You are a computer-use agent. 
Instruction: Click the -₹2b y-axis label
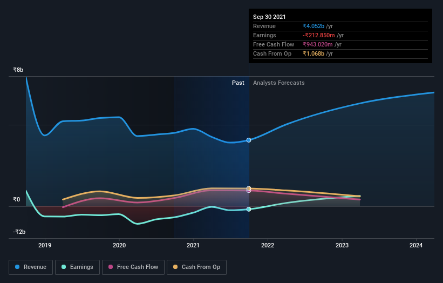[x=19, y=232]
